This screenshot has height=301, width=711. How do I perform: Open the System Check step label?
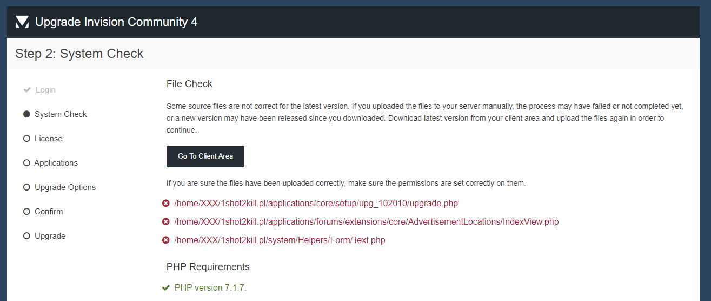(x=61, y=114)
